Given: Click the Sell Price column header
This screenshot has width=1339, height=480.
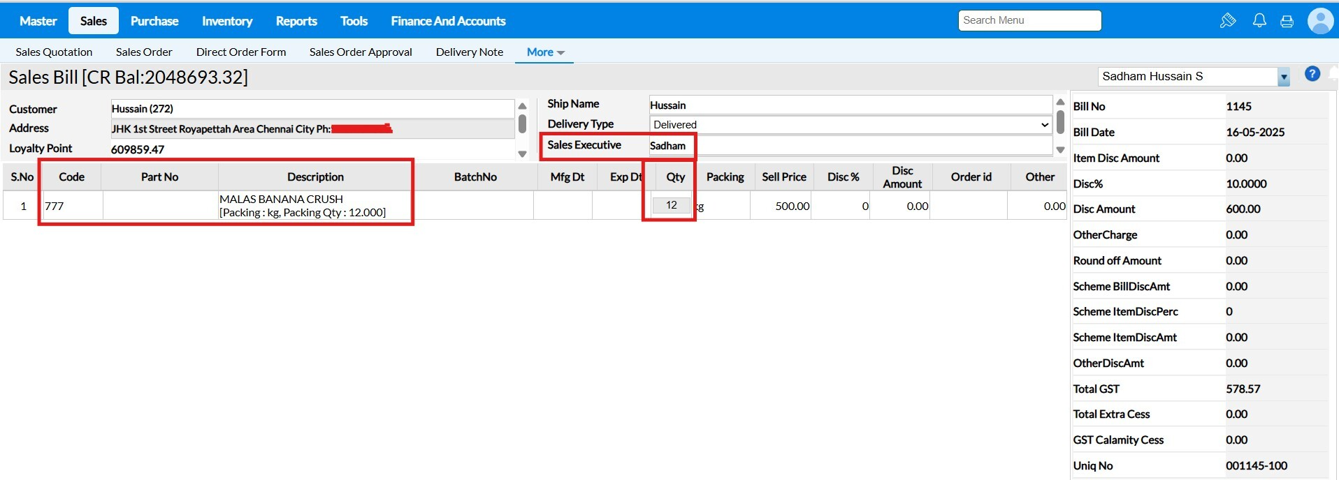Looking at the screenshot, I should [x=784, y=177].
